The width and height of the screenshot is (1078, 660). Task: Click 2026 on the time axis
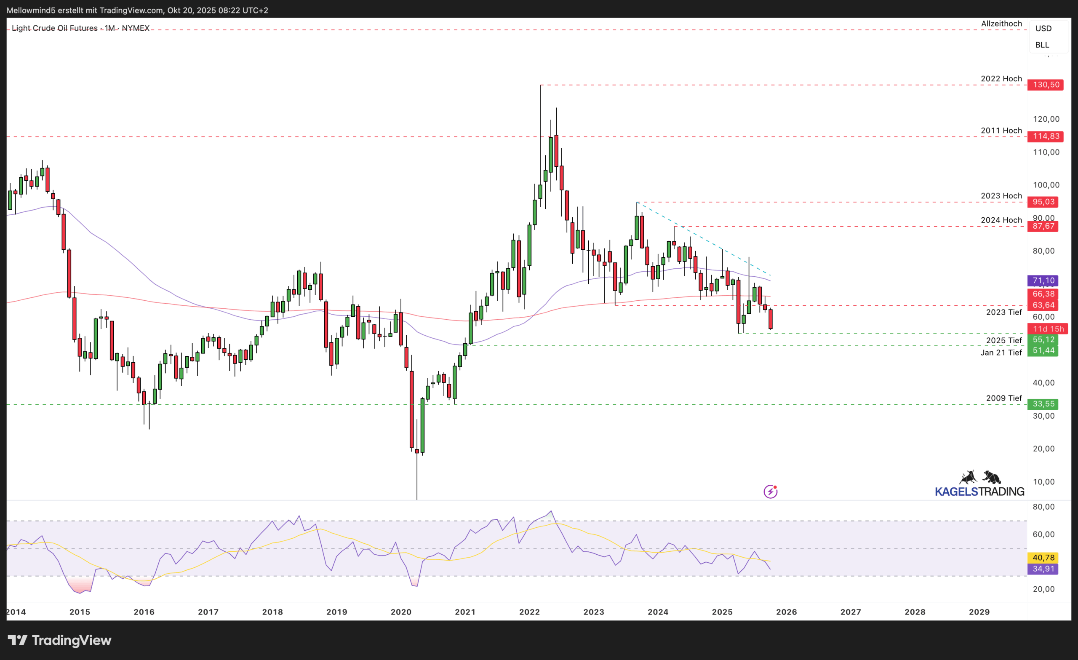pos(786,612)
